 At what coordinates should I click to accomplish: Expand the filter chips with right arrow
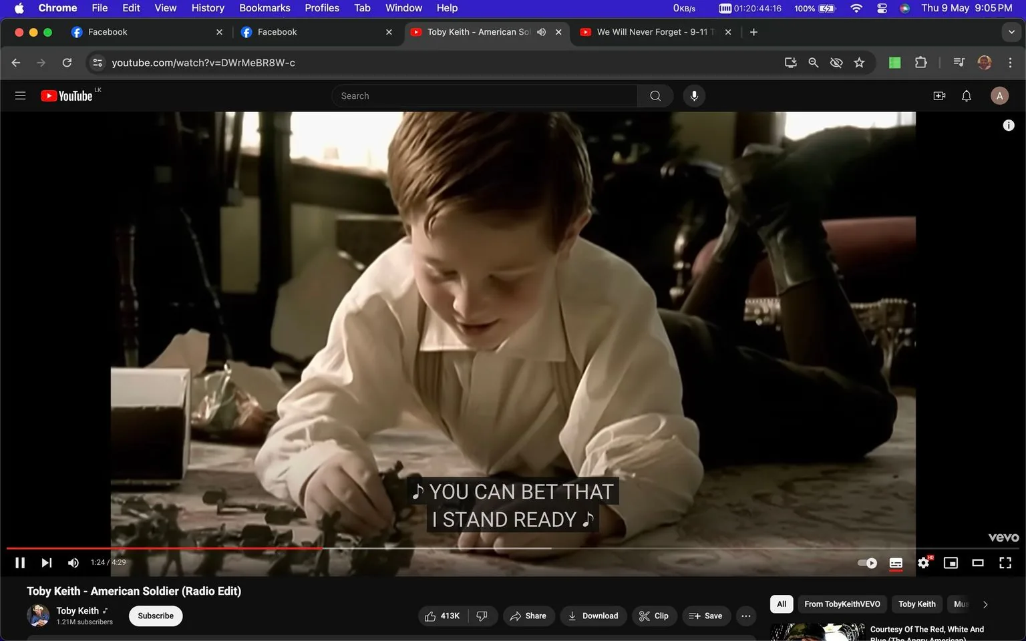coord(985,604)
